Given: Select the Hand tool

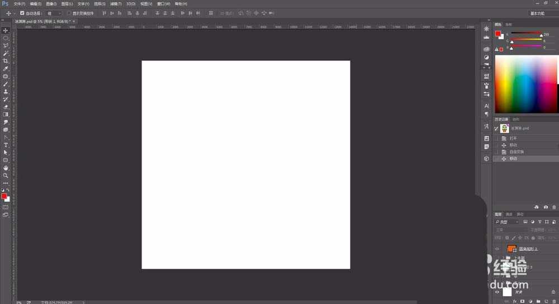Looking at the screenshot, I should 6,168.
